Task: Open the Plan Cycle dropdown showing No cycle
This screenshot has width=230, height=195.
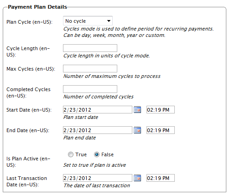Action: (88, 21)
